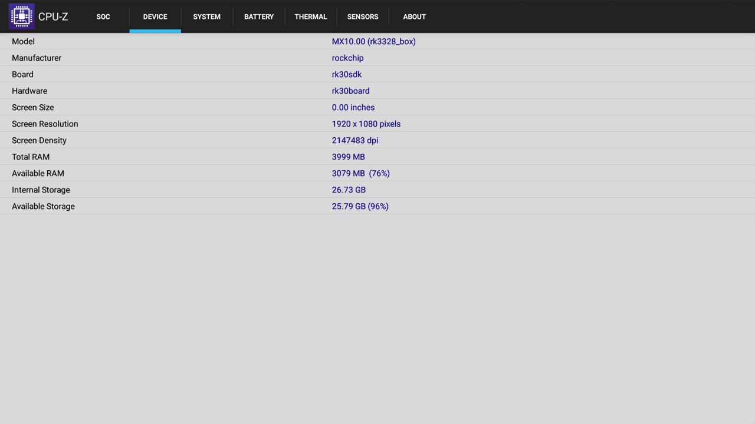This screenshot has height=424, width=755.
Task: Click the 2147483 dpi value
Action: [355, 140]
